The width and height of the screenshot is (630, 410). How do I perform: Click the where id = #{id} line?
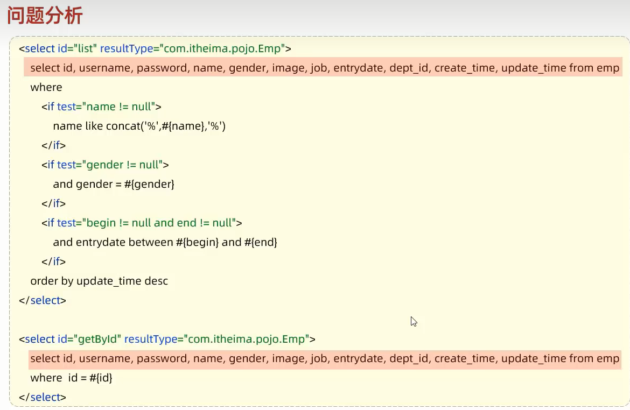[x=72, y=377]
